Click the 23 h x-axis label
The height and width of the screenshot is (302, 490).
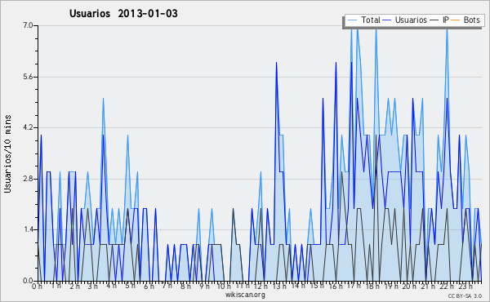pos(465,286)
